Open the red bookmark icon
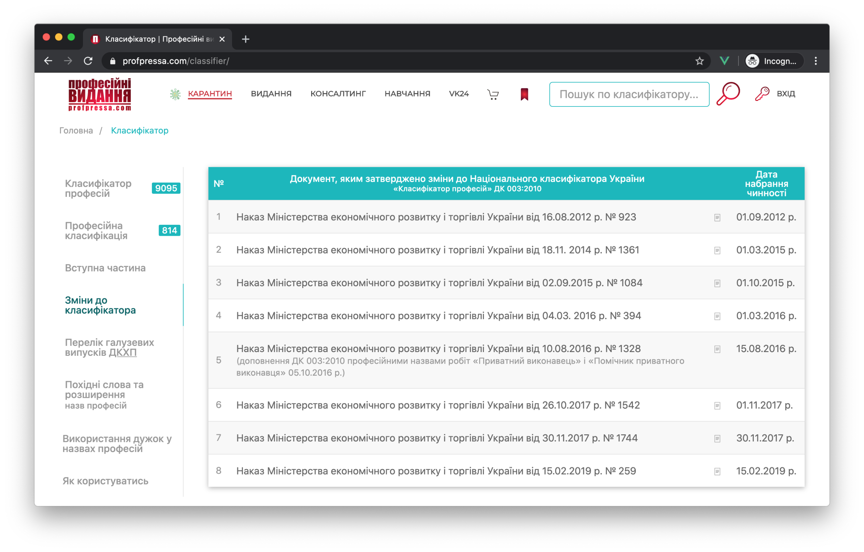This screenshot has width=864, height=552. point(524,95)
